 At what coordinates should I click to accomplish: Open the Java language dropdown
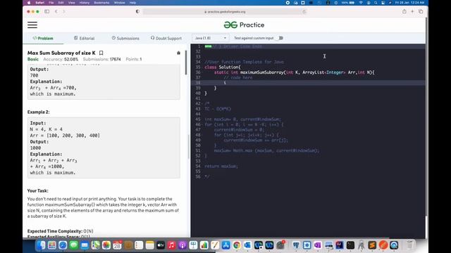point(210,38)
